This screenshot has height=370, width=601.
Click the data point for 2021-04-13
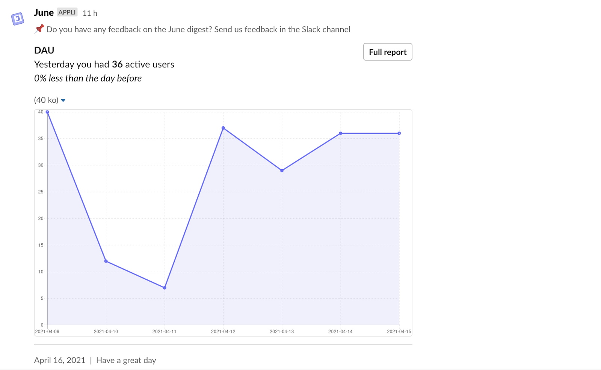pos(282,170)
